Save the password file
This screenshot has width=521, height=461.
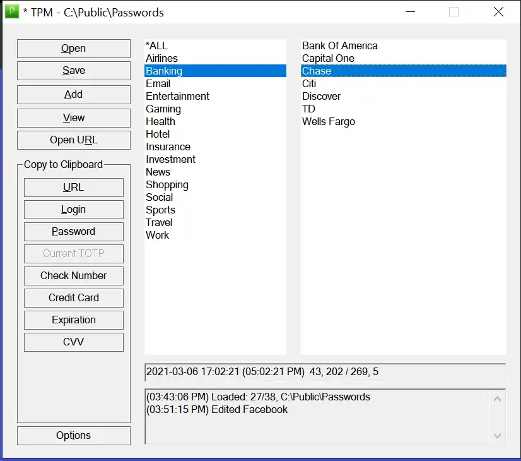[x=73, y=71]
